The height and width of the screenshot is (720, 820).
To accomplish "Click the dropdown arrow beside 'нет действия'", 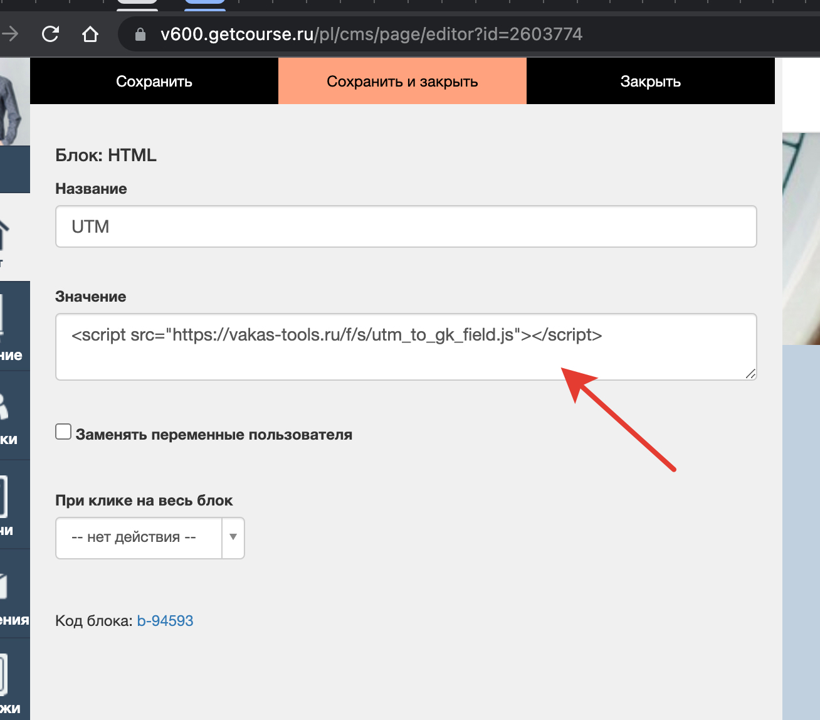I will pos(233,537).
